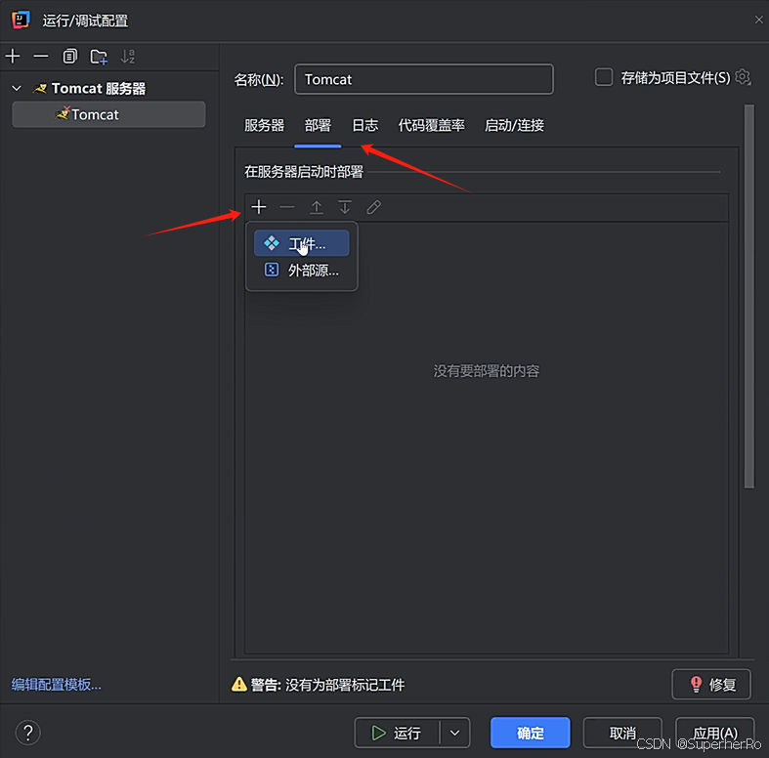Close the 运行/调试配置 dialog
This screenshot has height=758, width=769.
click(758, 20)
